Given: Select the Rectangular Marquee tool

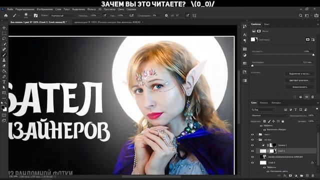Looking at the screenshot, I should (4, 33).
